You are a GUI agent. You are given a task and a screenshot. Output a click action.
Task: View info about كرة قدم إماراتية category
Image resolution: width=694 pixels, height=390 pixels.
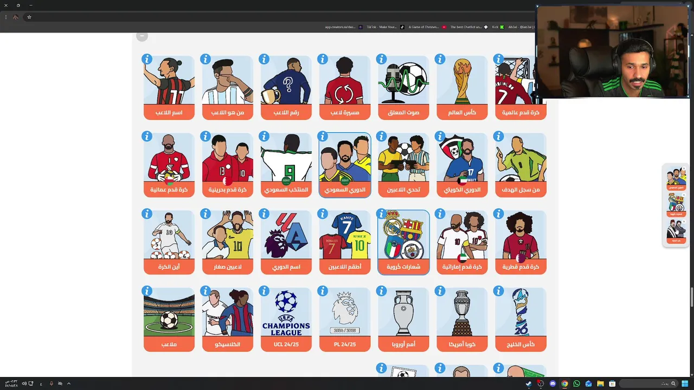coord(440,214)
